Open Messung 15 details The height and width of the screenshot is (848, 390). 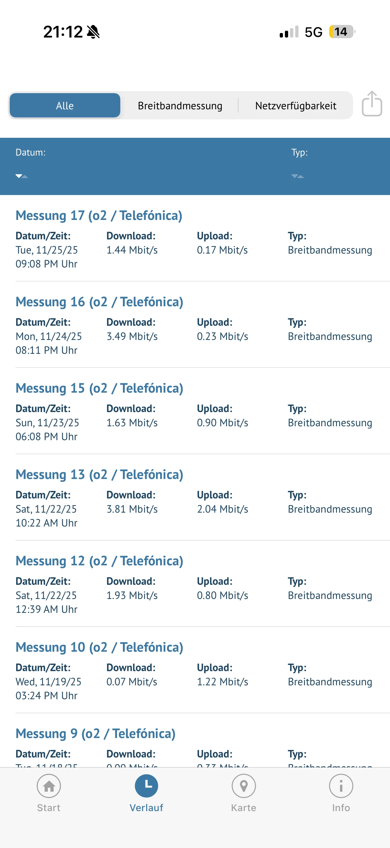point(99,388)
